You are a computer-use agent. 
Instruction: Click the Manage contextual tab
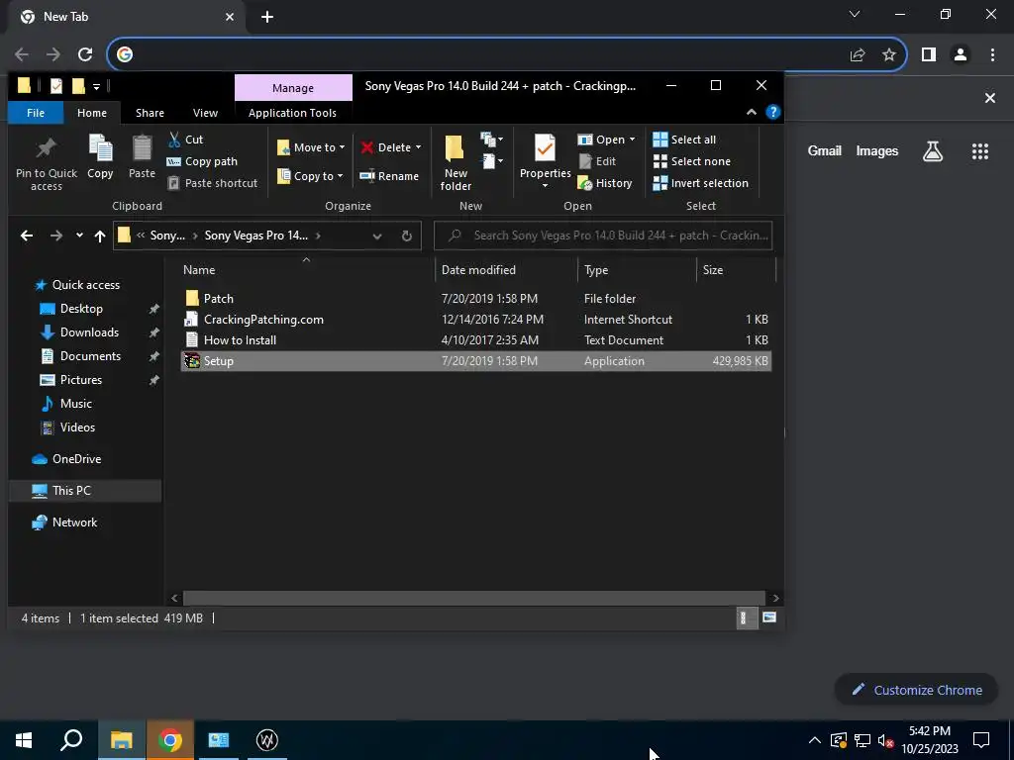tap(293, 88)
